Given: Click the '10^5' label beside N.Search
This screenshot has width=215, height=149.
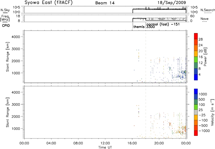Looking at the screenshot, I should click(194, 8).
